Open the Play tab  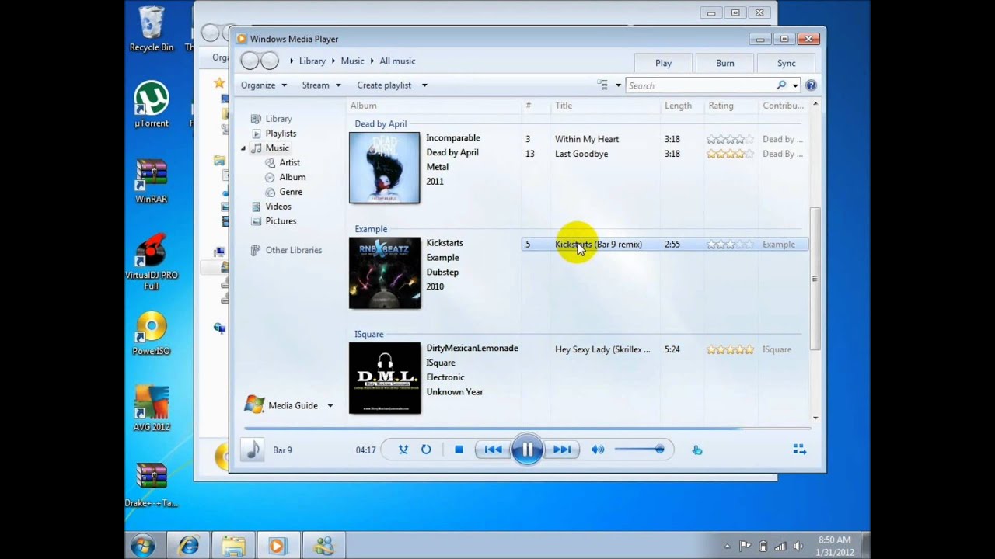tap(663, 63)
